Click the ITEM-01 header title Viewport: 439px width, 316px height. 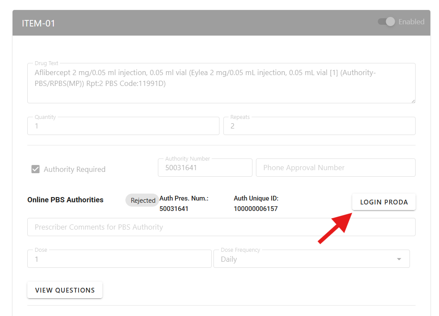[39, 23]
